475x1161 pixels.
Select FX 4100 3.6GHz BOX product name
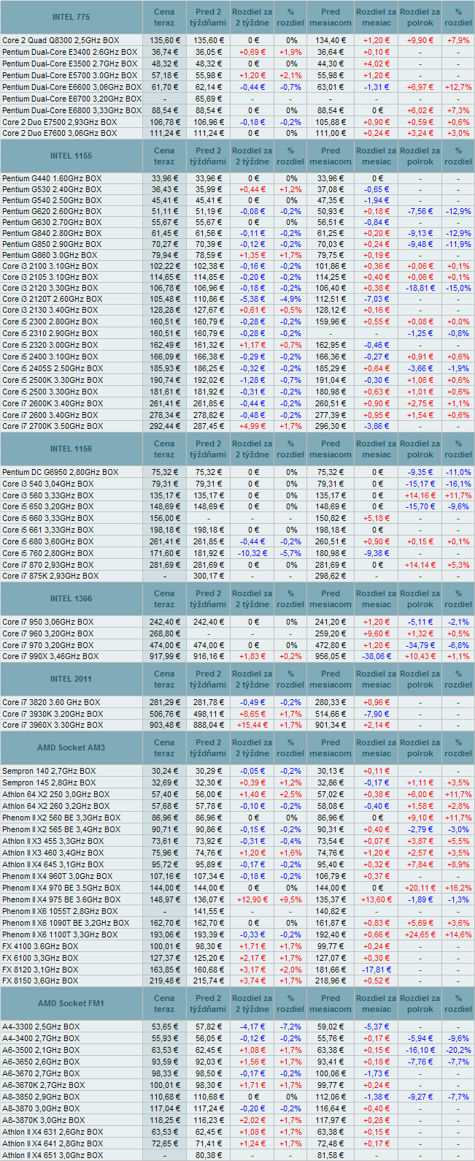(40, 946)
